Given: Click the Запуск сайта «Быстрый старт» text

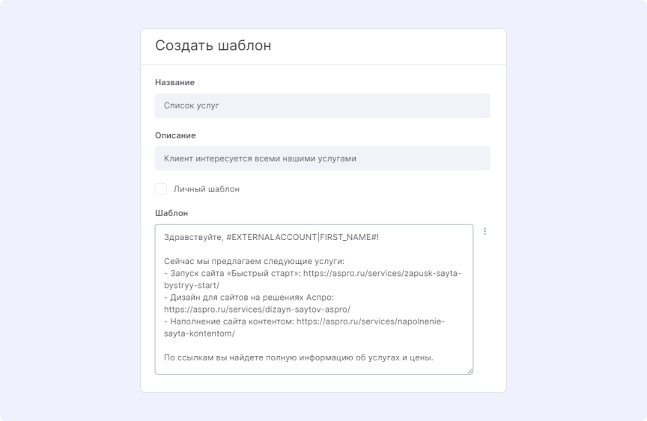Looking at the screenshot, I should tap(235, 274).
